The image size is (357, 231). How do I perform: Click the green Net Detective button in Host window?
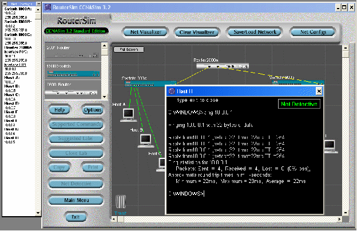[x=299, y=104]
